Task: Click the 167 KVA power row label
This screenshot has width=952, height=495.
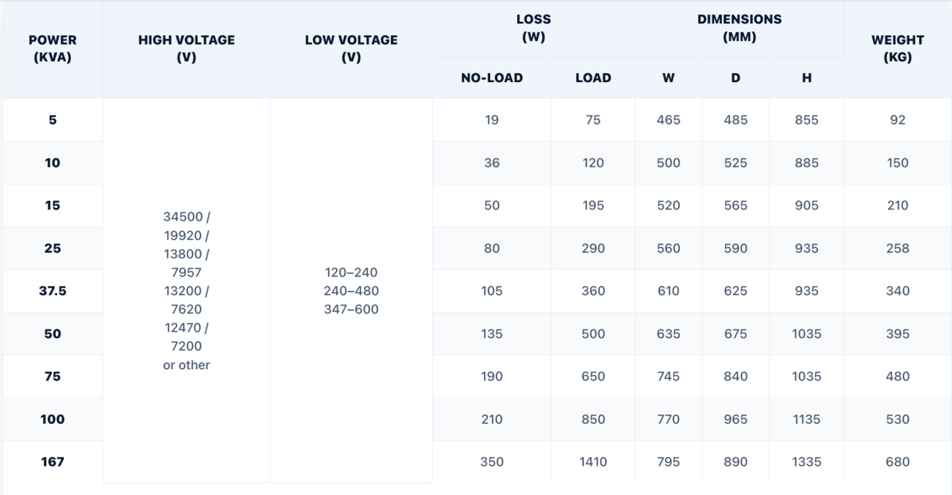Action: 53,462
